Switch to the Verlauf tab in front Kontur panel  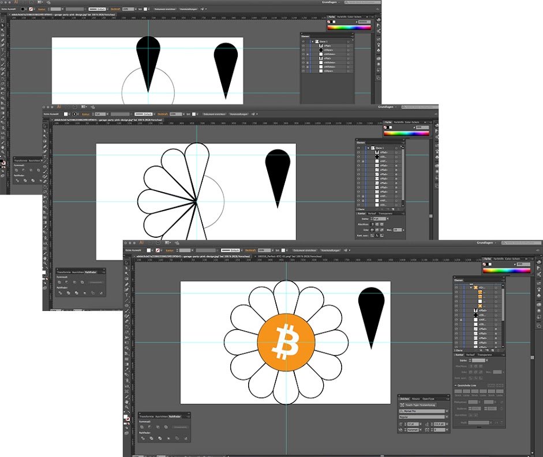tap(470, 355)
